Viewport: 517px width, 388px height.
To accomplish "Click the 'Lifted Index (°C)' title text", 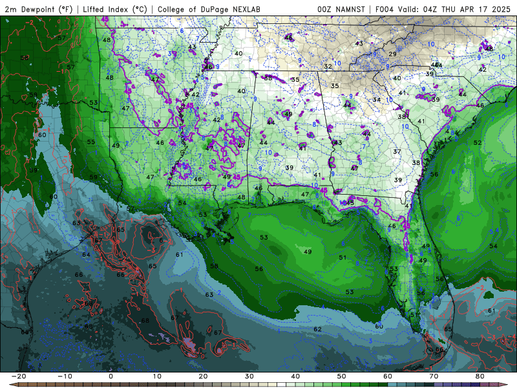I will (115, 9).
